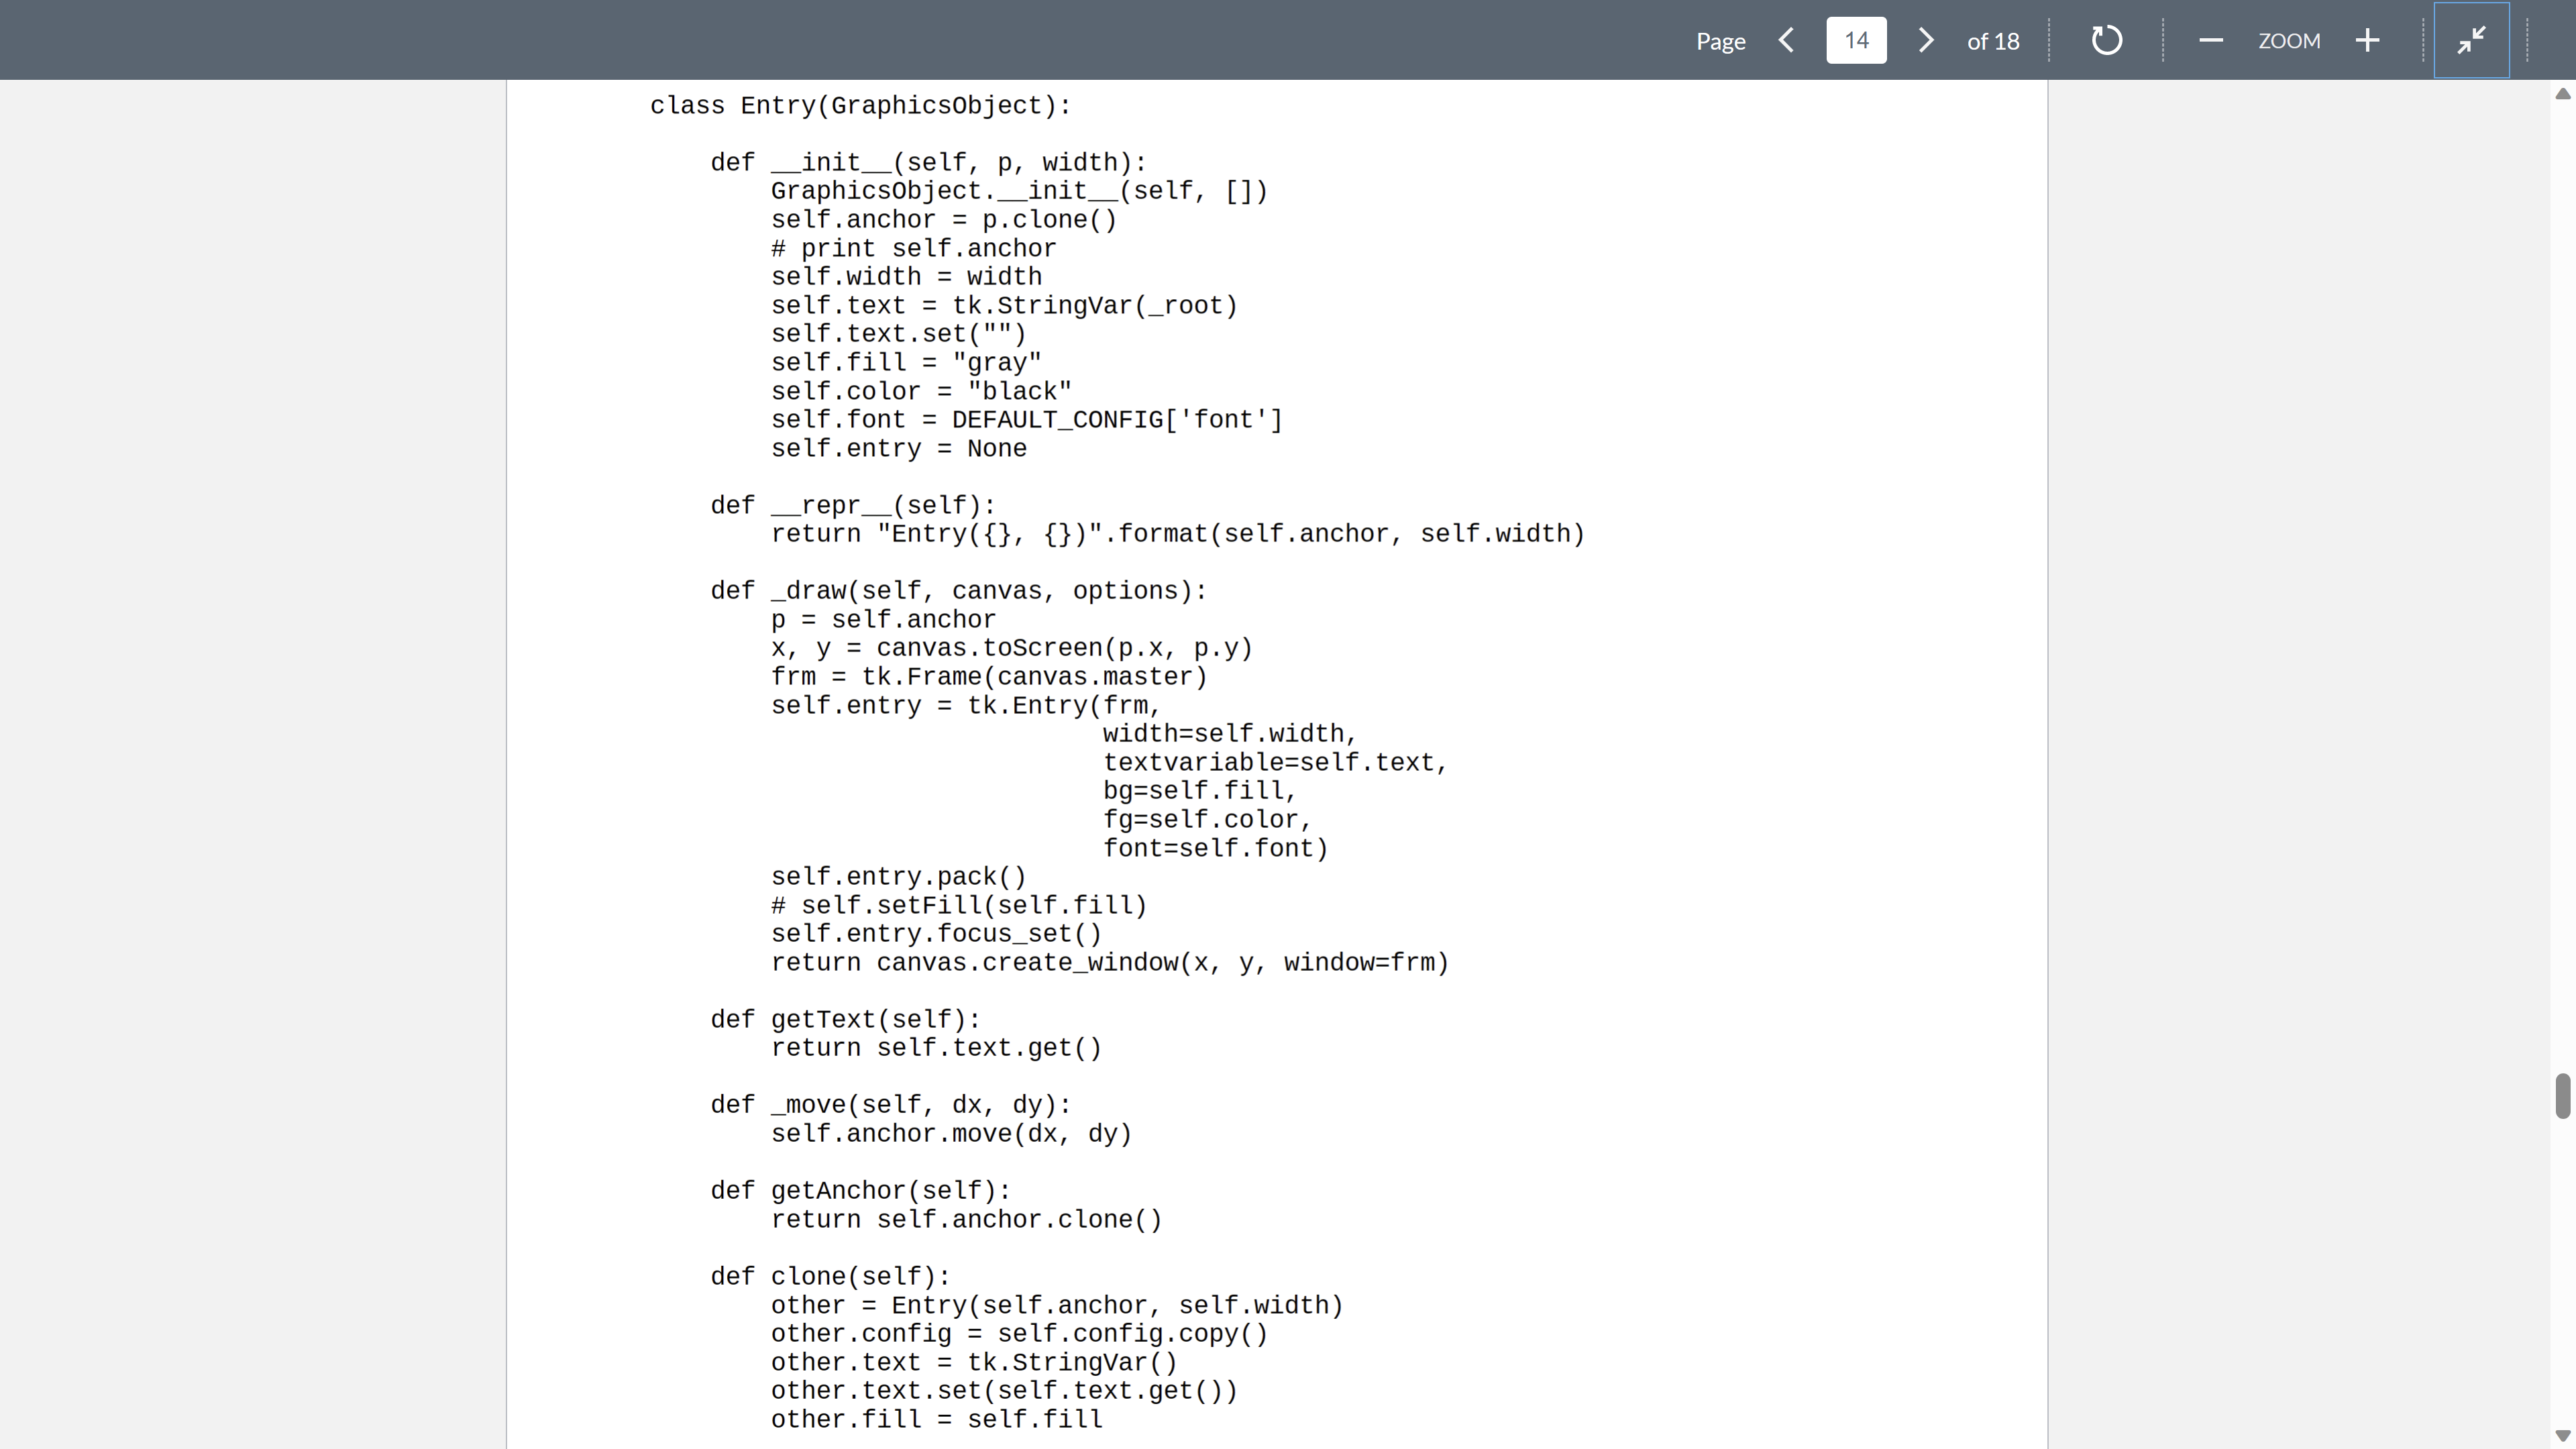Click the Page label in the toolbar

(x=1720, y=40)
